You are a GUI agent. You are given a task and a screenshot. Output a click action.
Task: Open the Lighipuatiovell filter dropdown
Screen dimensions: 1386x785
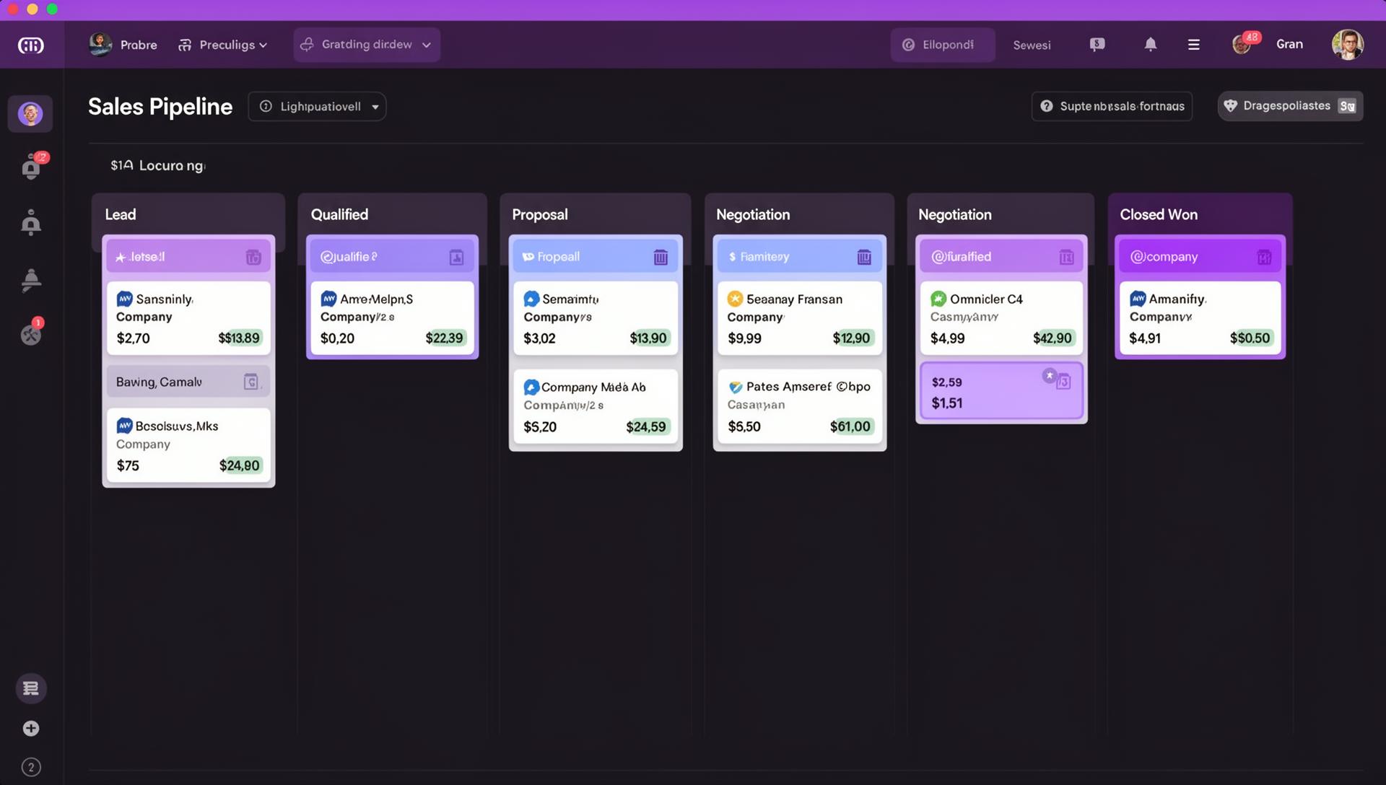click(x=317, y=107)
